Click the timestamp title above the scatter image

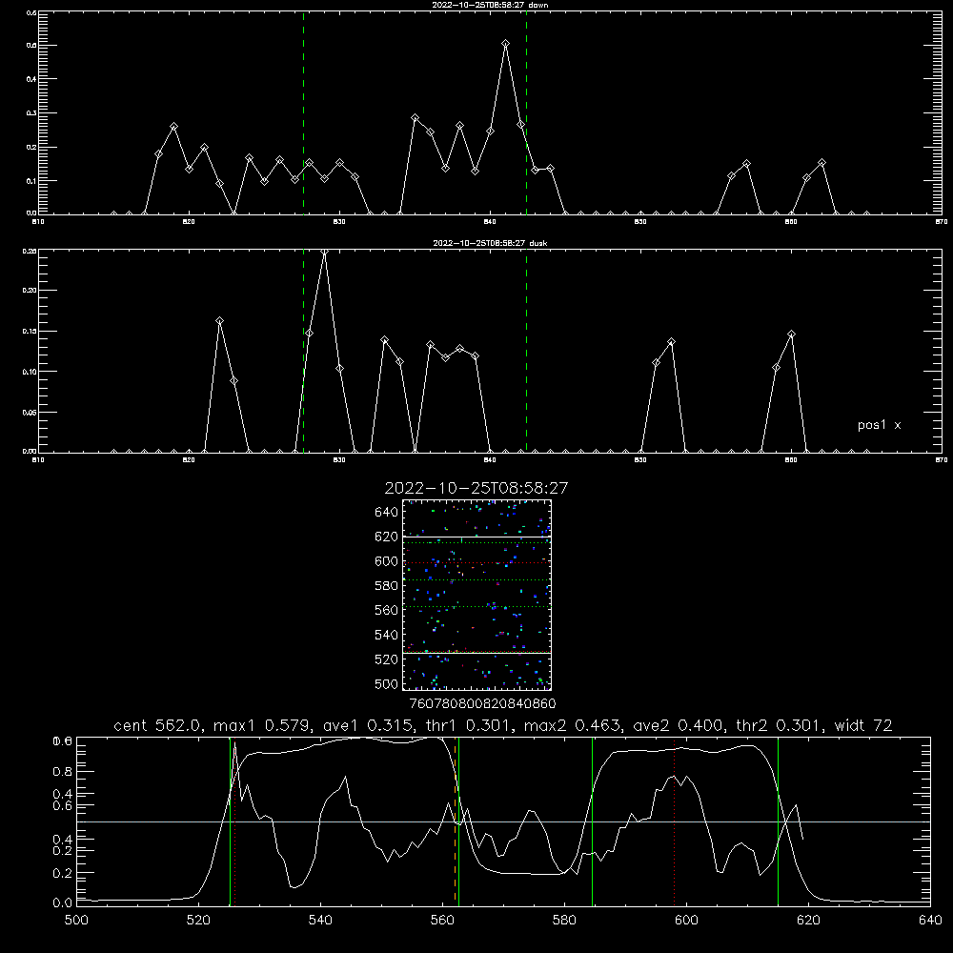pos(476,488)
